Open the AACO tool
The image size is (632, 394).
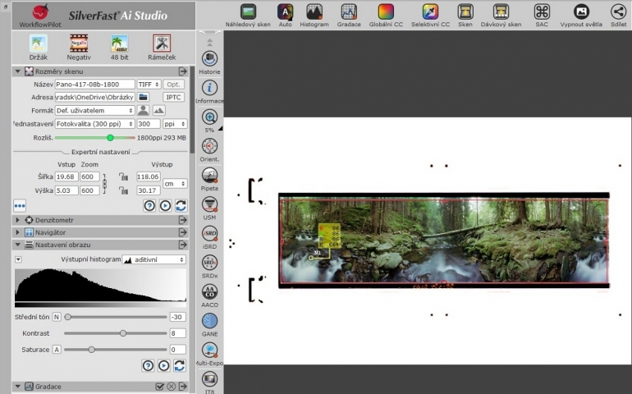tap(209, 292)
